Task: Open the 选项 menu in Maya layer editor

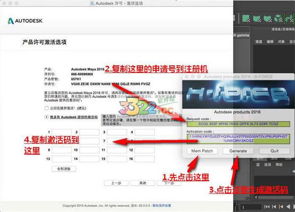Action: tap(267, 165)
